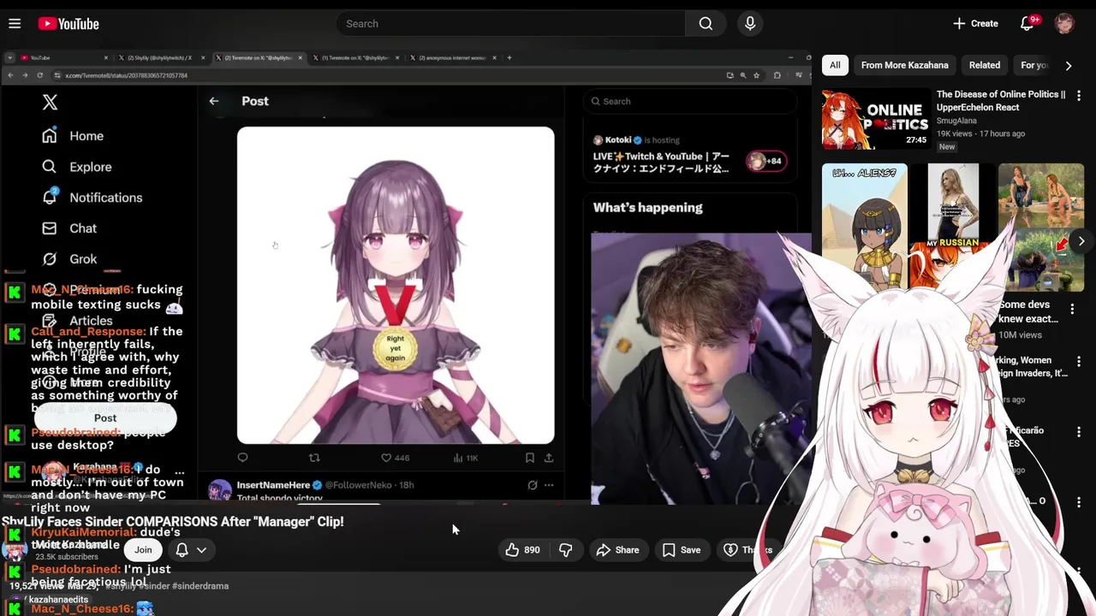
Task: Star this page in the browser address bar
Action: (x=756, y=75)
